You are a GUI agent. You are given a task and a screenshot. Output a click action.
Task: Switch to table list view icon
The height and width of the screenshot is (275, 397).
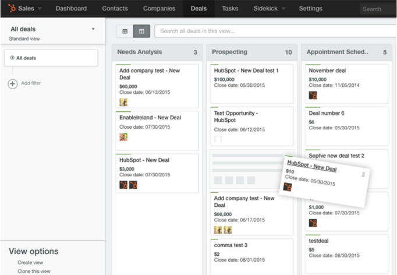(x=125, y=31)
